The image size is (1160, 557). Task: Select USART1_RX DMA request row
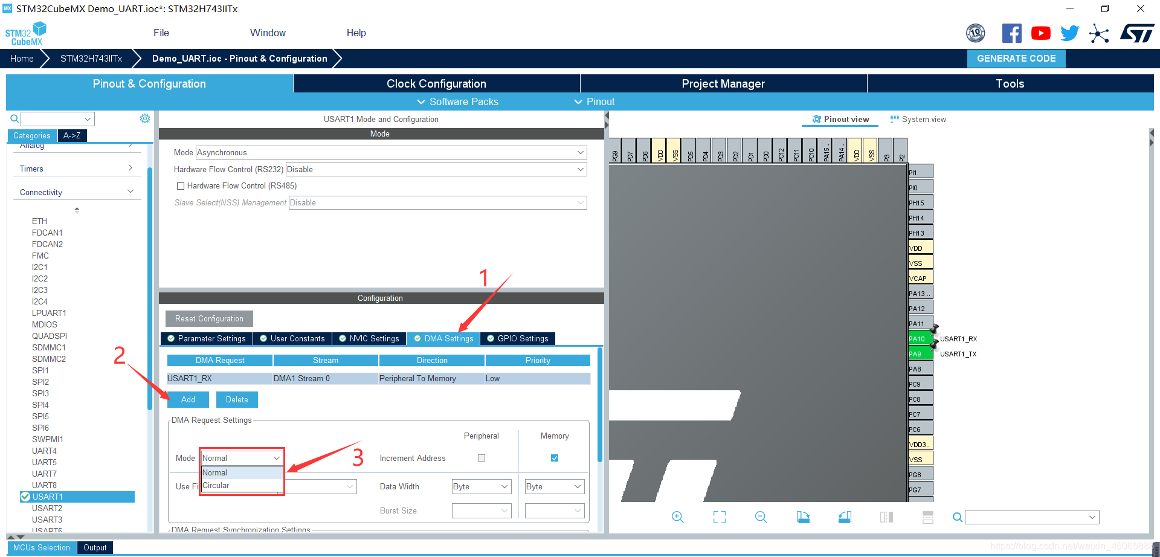click(378, 378)
